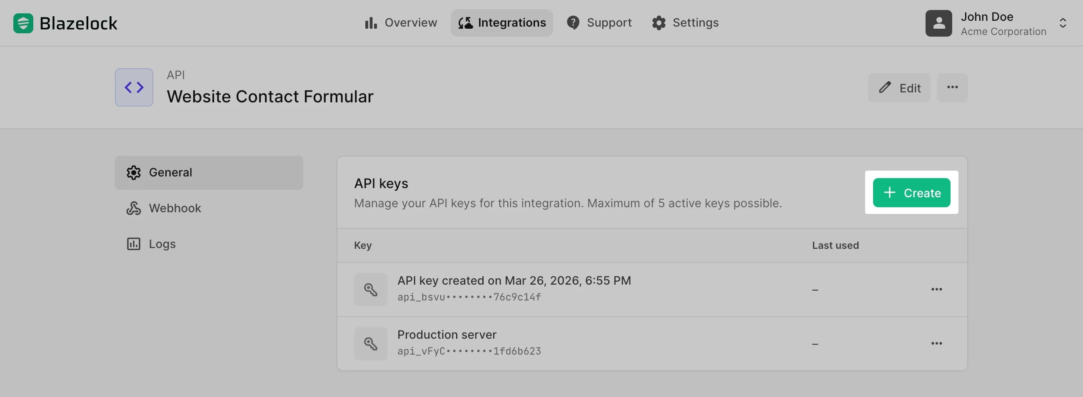Click the Logs chart icon
The height and width of the screenshot is (397, 1083).
pyautogui.click(x=133, y=244)
